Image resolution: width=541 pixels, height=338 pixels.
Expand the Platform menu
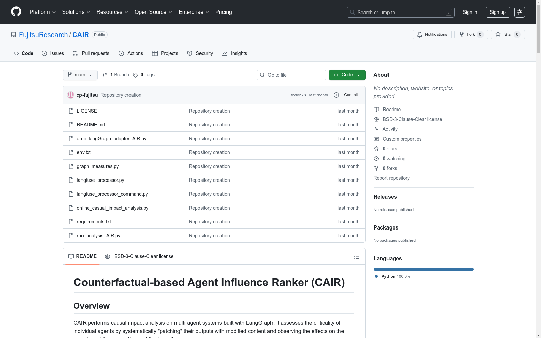(x=43, y=12)
